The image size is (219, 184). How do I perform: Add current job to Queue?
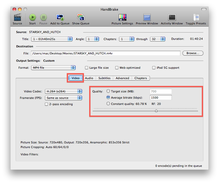click(x=60, y=17)
